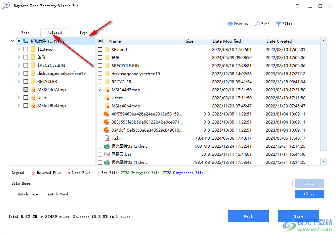Click the folder icon beside RECYCLER
The height and width of the screenshot is (235, 336).
tap(33, 81)
